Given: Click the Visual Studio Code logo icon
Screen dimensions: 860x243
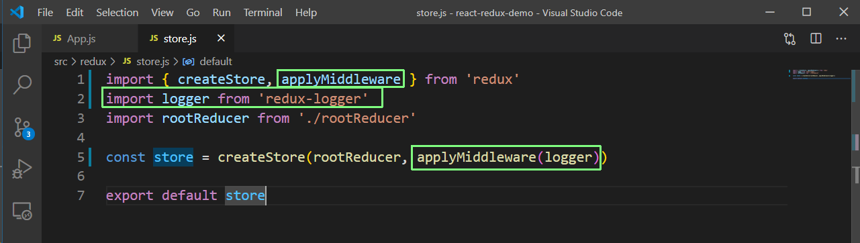Looking at the screenshot, I should pyautogui.click(x=17, y=12).
